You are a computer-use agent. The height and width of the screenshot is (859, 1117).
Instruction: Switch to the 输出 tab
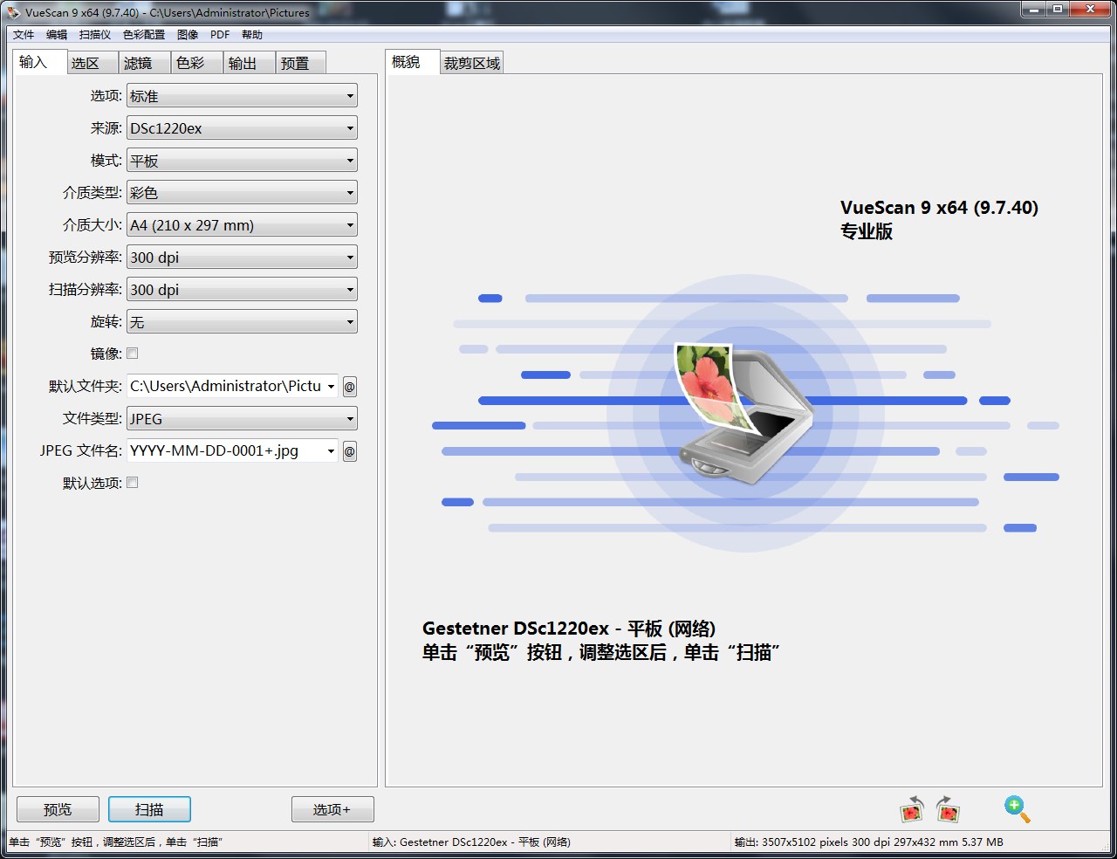click(250, 63)
